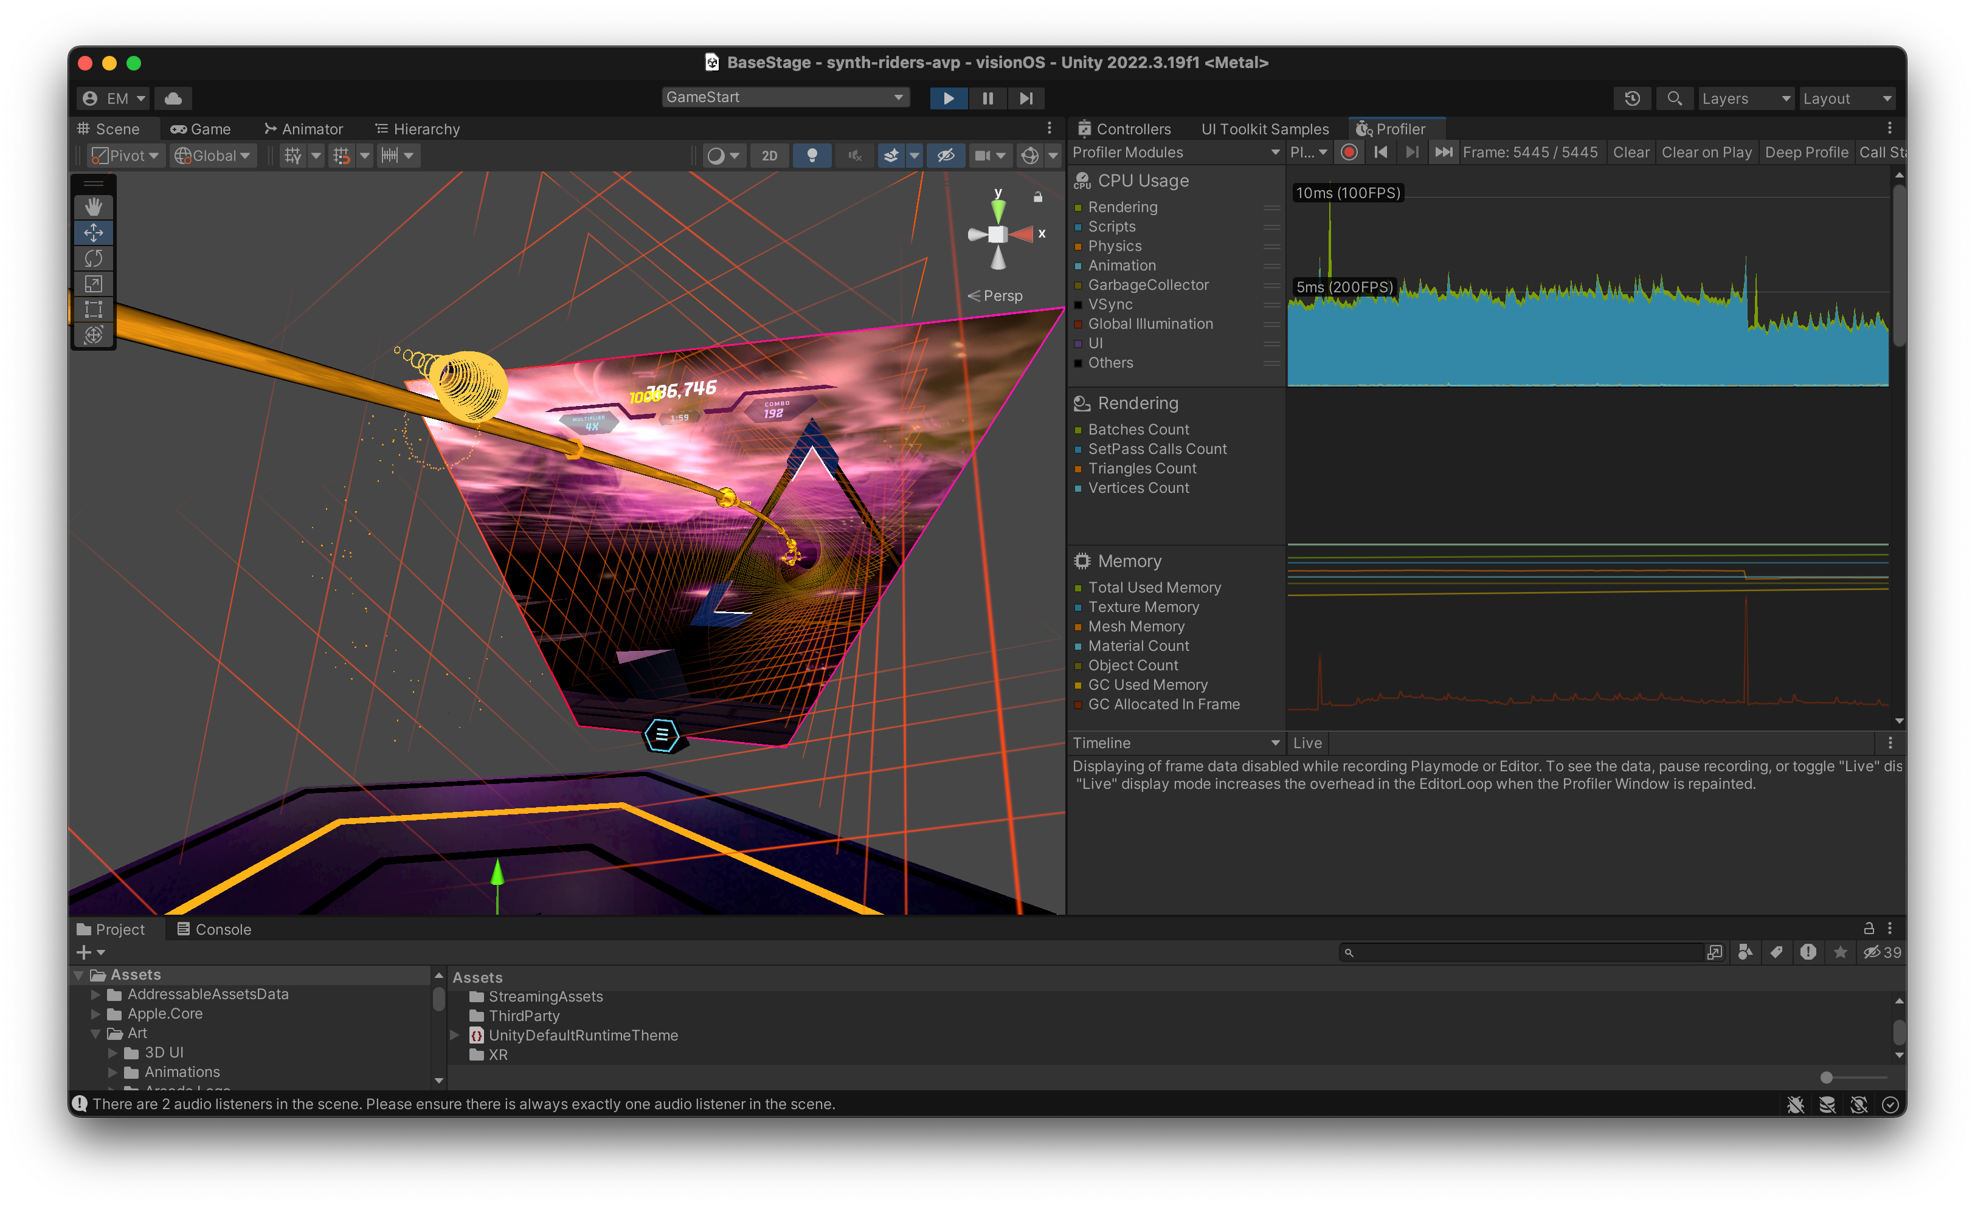1975x1207 pixels.
Task: Click the Deep Profile button
Action: (x=1807, y=152)
